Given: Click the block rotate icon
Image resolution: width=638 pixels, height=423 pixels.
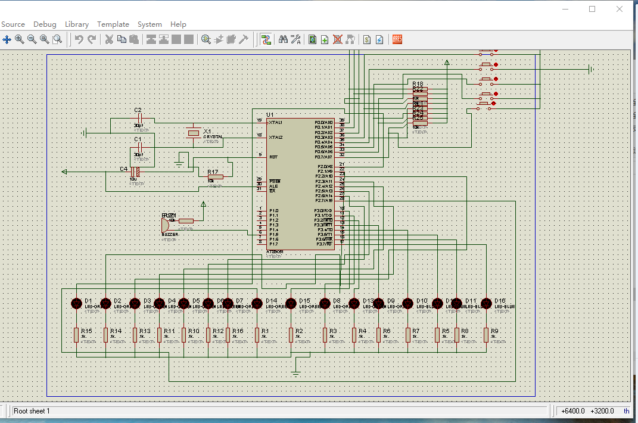Looking at the screenshot, I should [176, 39].
